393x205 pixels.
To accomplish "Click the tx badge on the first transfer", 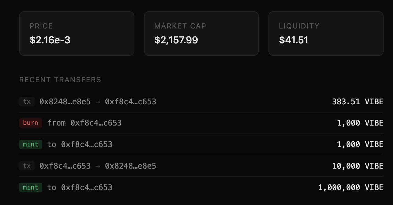I will 27,102.
